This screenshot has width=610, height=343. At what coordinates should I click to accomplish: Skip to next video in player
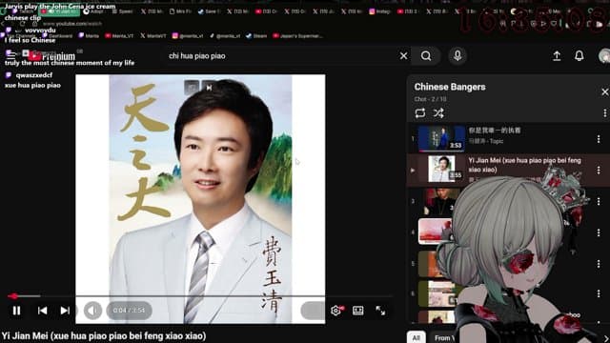point(65,311)
